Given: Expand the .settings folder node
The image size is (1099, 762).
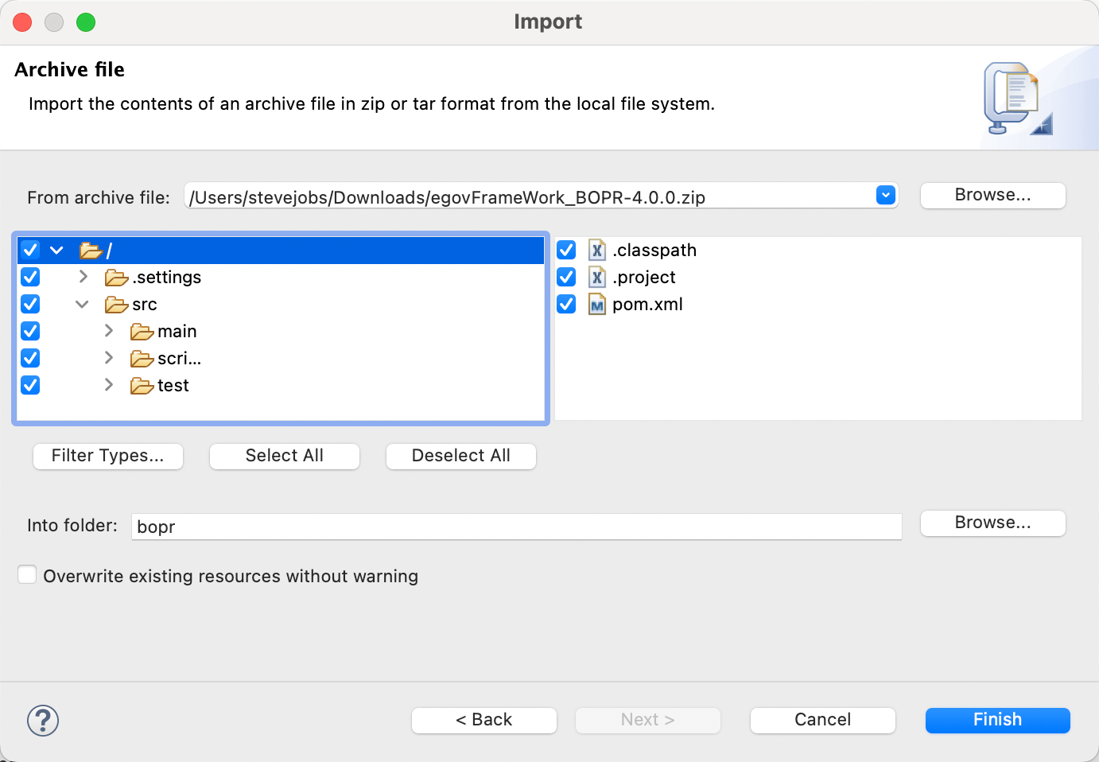Looking at the screenshot, I should 83,278.
